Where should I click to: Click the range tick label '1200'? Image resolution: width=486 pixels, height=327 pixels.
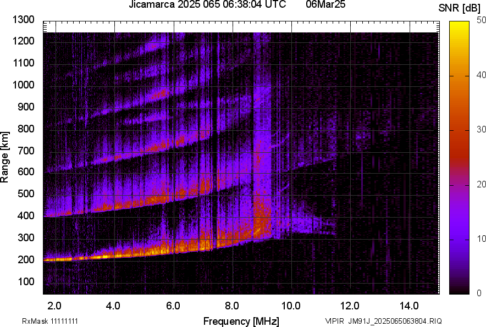[24, 41]
